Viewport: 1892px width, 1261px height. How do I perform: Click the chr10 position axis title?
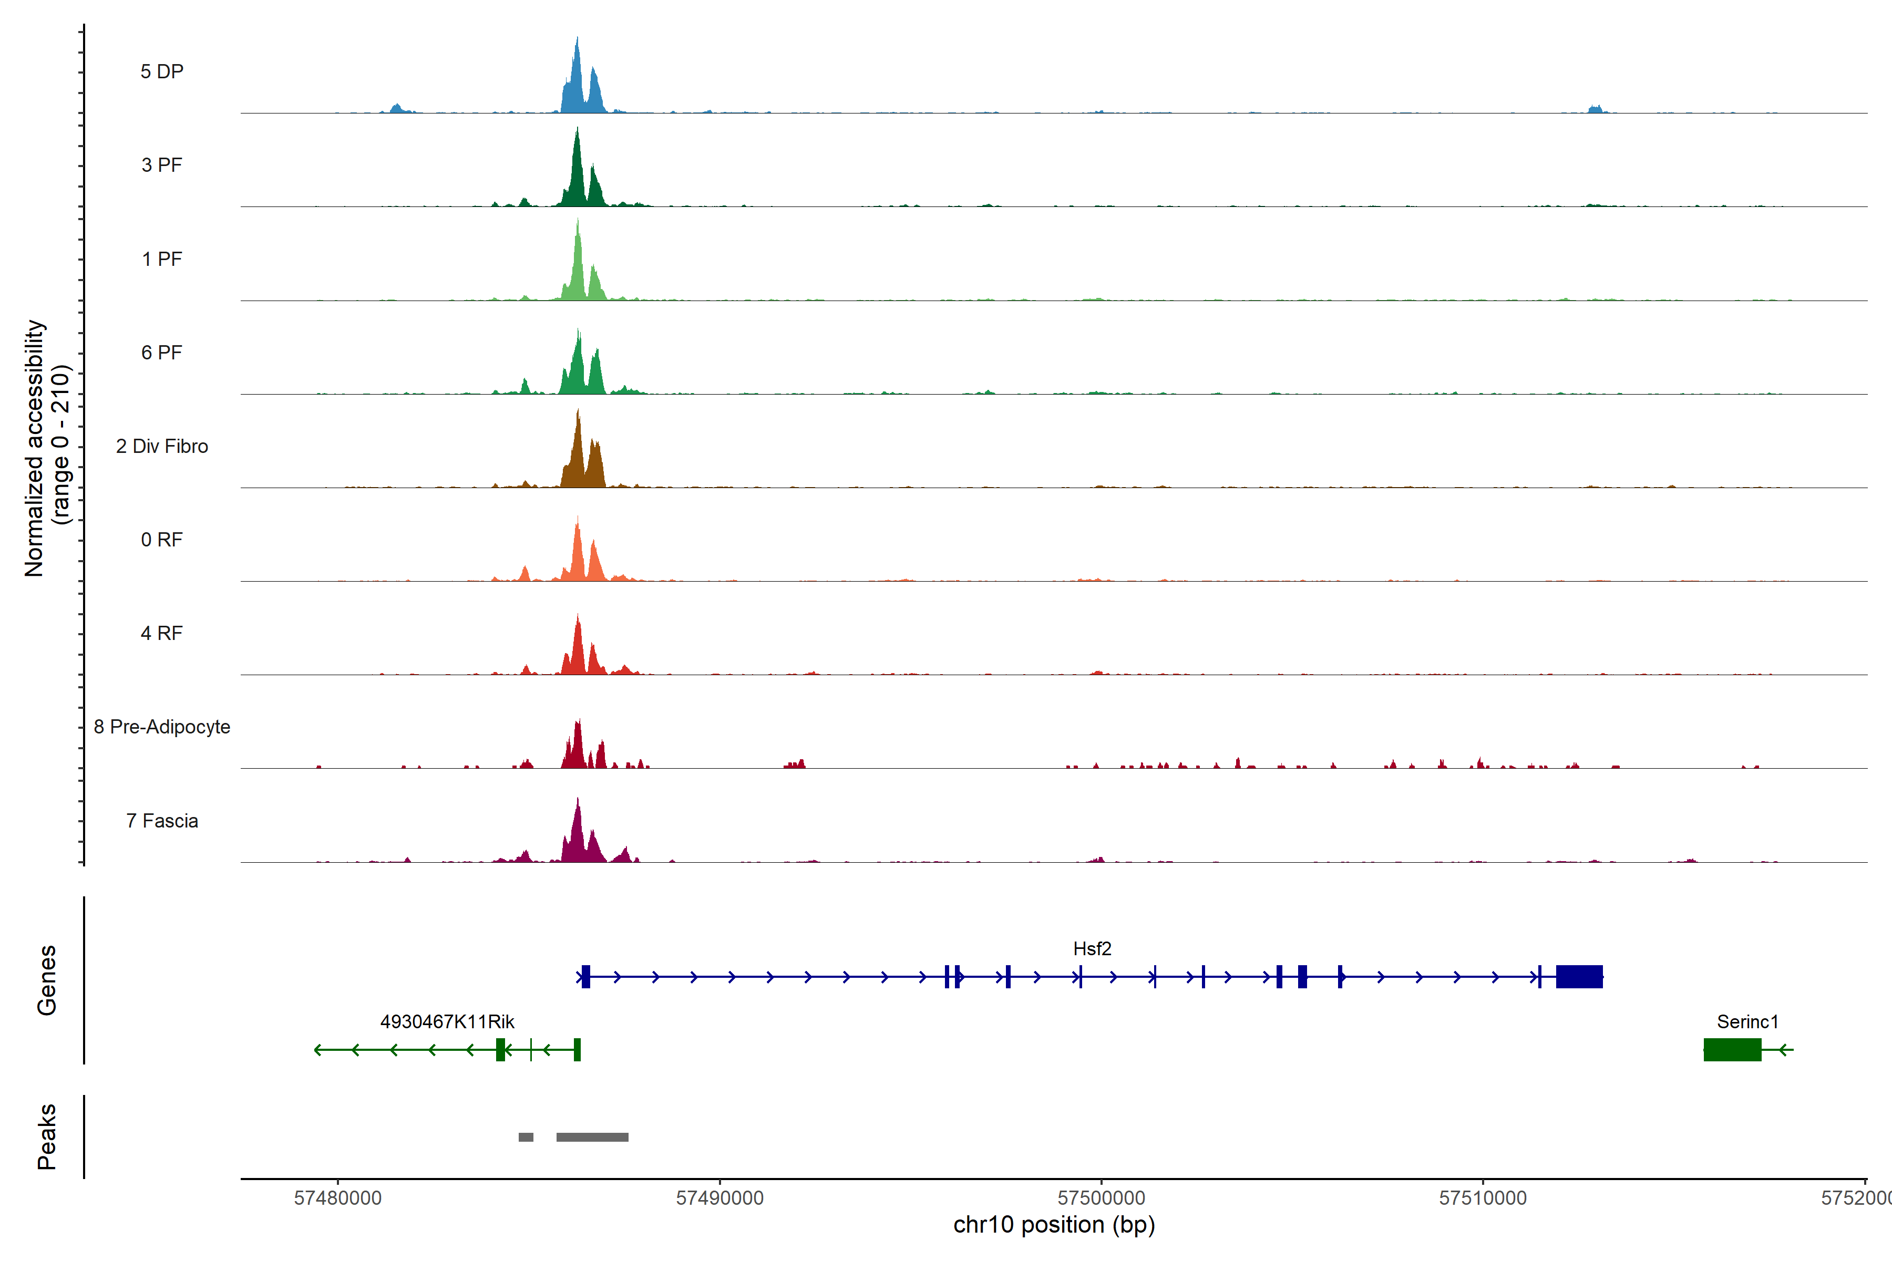tap(1054, 1225)
